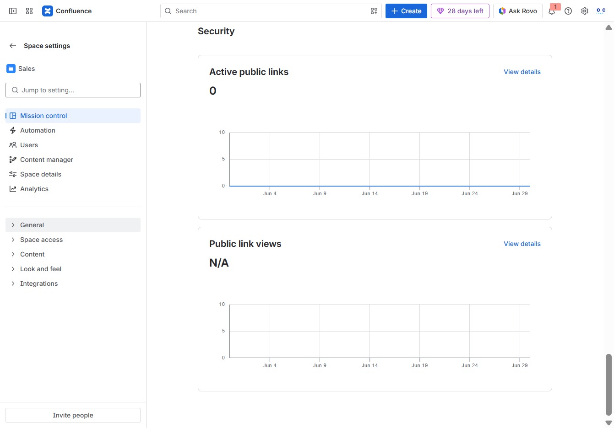Click the Space settings heading
This screenshot has width=614, height=428.
click(x=47, y=46)
